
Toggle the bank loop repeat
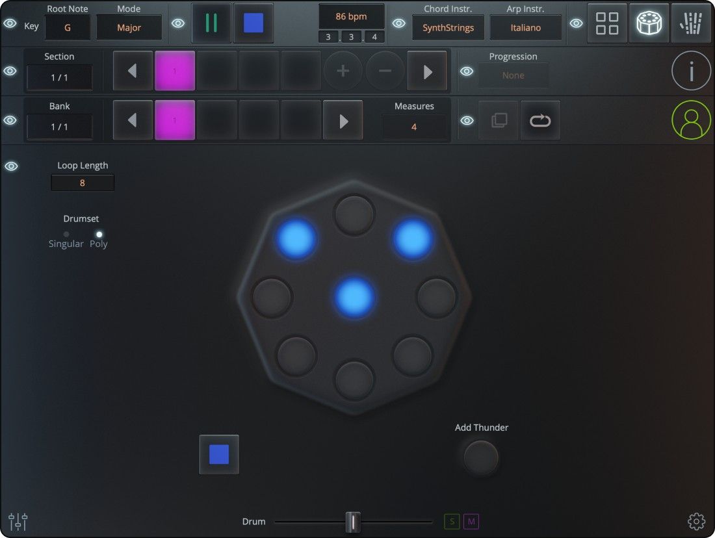tap(540, 120)
